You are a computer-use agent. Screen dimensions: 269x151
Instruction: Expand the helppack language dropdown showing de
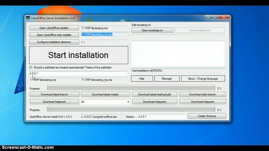pos(128,102)
